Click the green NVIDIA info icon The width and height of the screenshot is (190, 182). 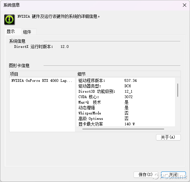10,20
